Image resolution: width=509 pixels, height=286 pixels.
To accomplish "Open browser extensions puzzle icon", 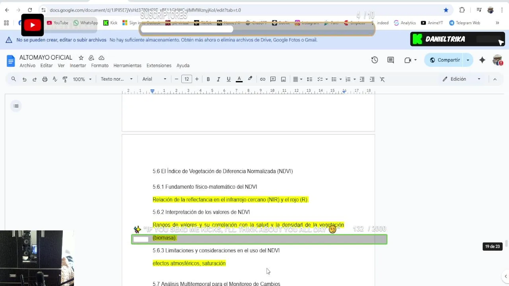I will coord(462,10).
